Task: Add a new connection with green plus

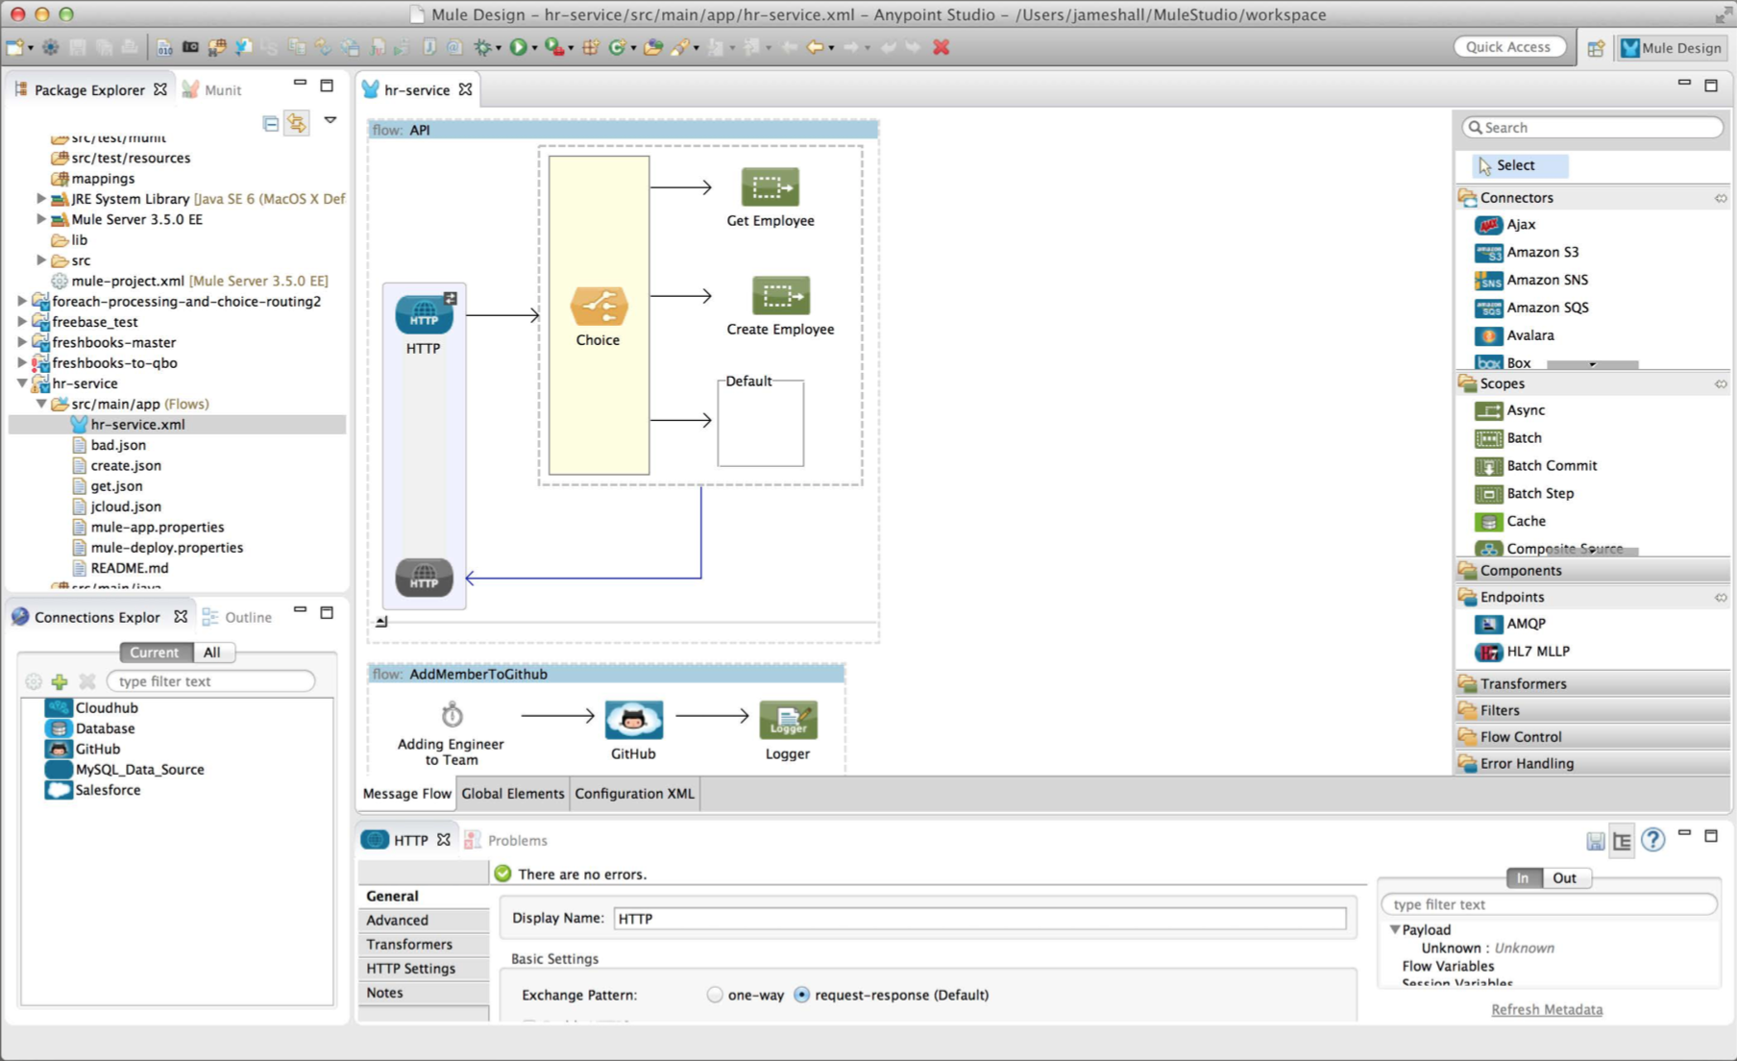Action: [x=60, y=681]
